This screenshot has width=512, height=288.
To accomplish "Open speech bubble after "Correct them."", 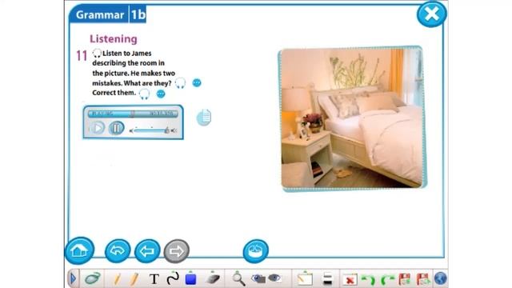I will [161, 94].
